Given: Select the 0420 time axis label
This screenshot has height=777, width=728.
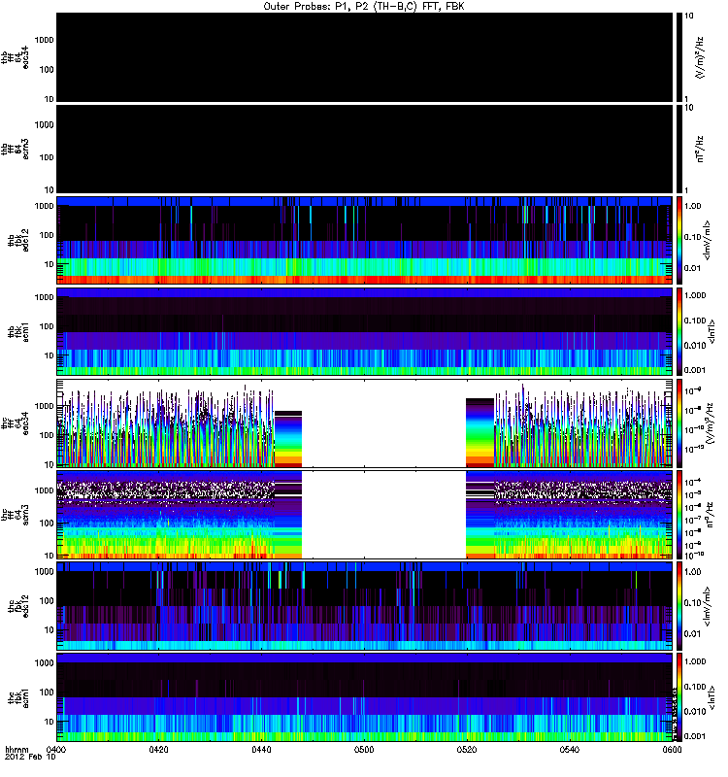Looking at the screenshot, I should [159, 750].
